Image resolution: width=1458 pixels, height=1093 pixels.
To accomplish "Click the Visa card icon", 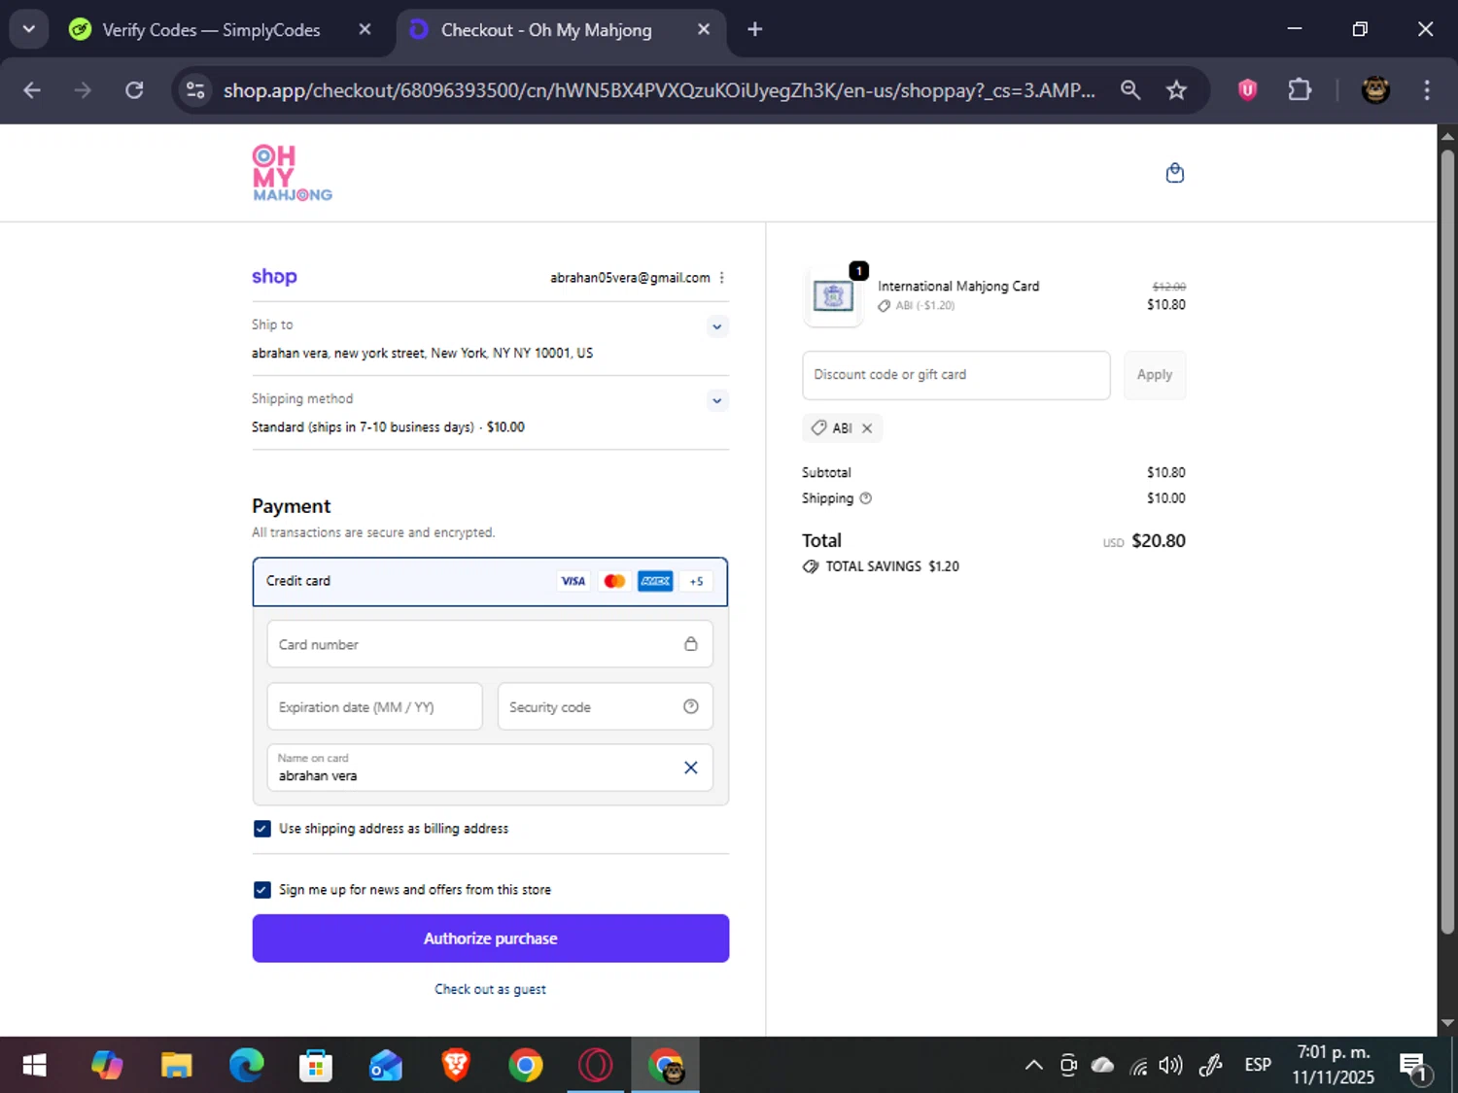I will coord(573,581).
